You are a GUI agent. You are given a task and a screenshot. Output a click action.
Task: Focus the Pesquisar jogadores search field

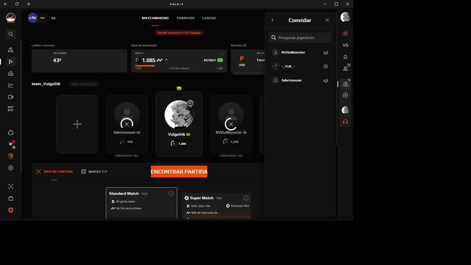(300, 38)
